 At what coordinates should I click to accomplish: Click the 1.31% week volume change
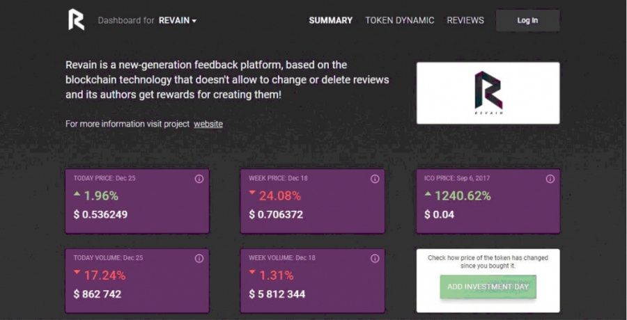click(x=277, y=275)
